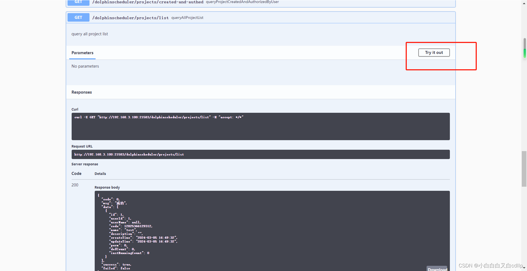This screenshot has width=527, height=271.
Task: Click the Curl label
Action: (75, 109)
